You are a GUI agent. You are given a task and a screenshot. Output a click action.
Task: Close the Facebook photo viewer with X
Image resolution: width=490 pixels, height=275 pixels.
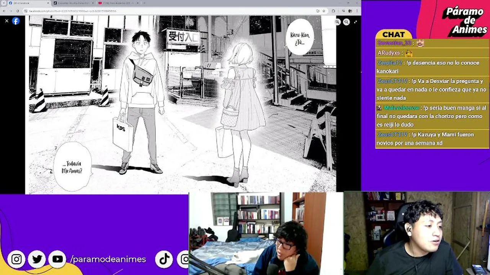coord(7,21)
